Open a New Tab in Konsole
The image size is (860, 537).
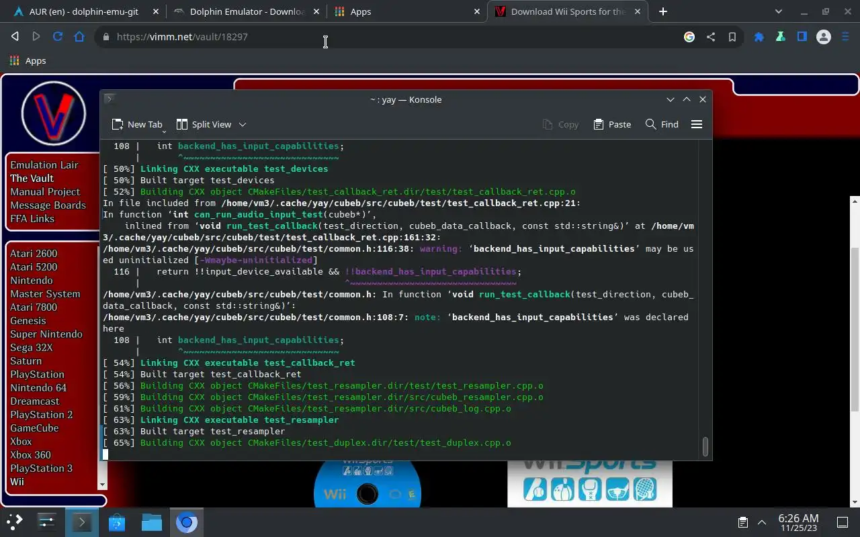(x=137, y=124)
